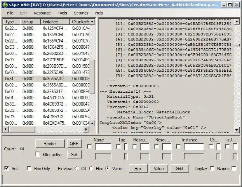Click the Hex button

(138, 168)
